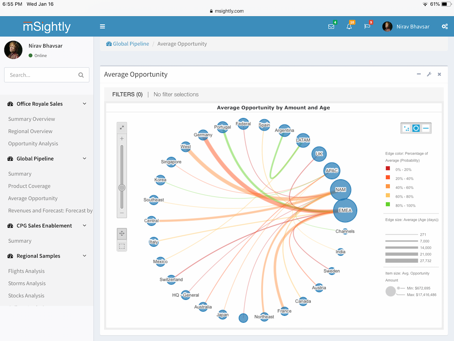
Task: Open the mail messages icon
Action: 331,27
